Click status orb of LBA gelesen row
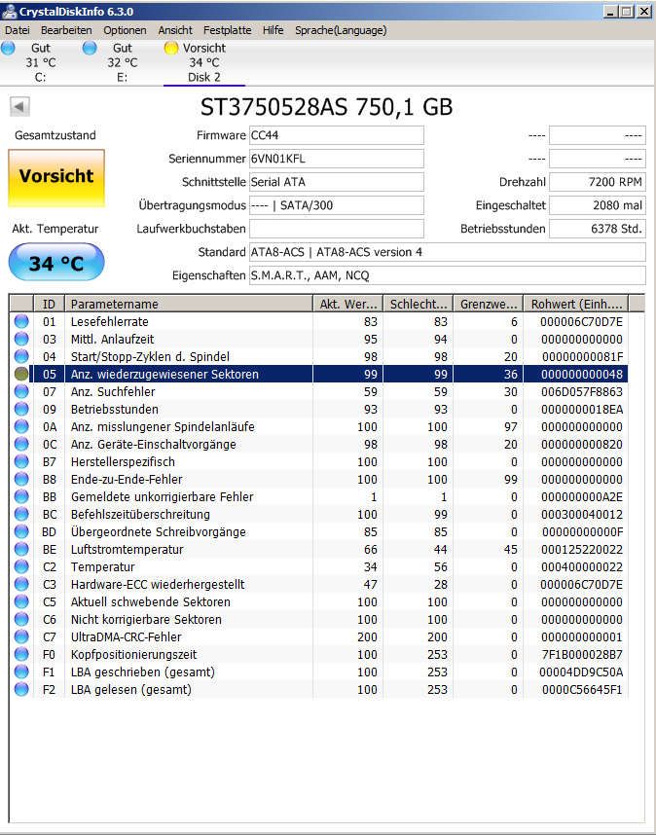The image size is (656, 835). tap(21, 690)
